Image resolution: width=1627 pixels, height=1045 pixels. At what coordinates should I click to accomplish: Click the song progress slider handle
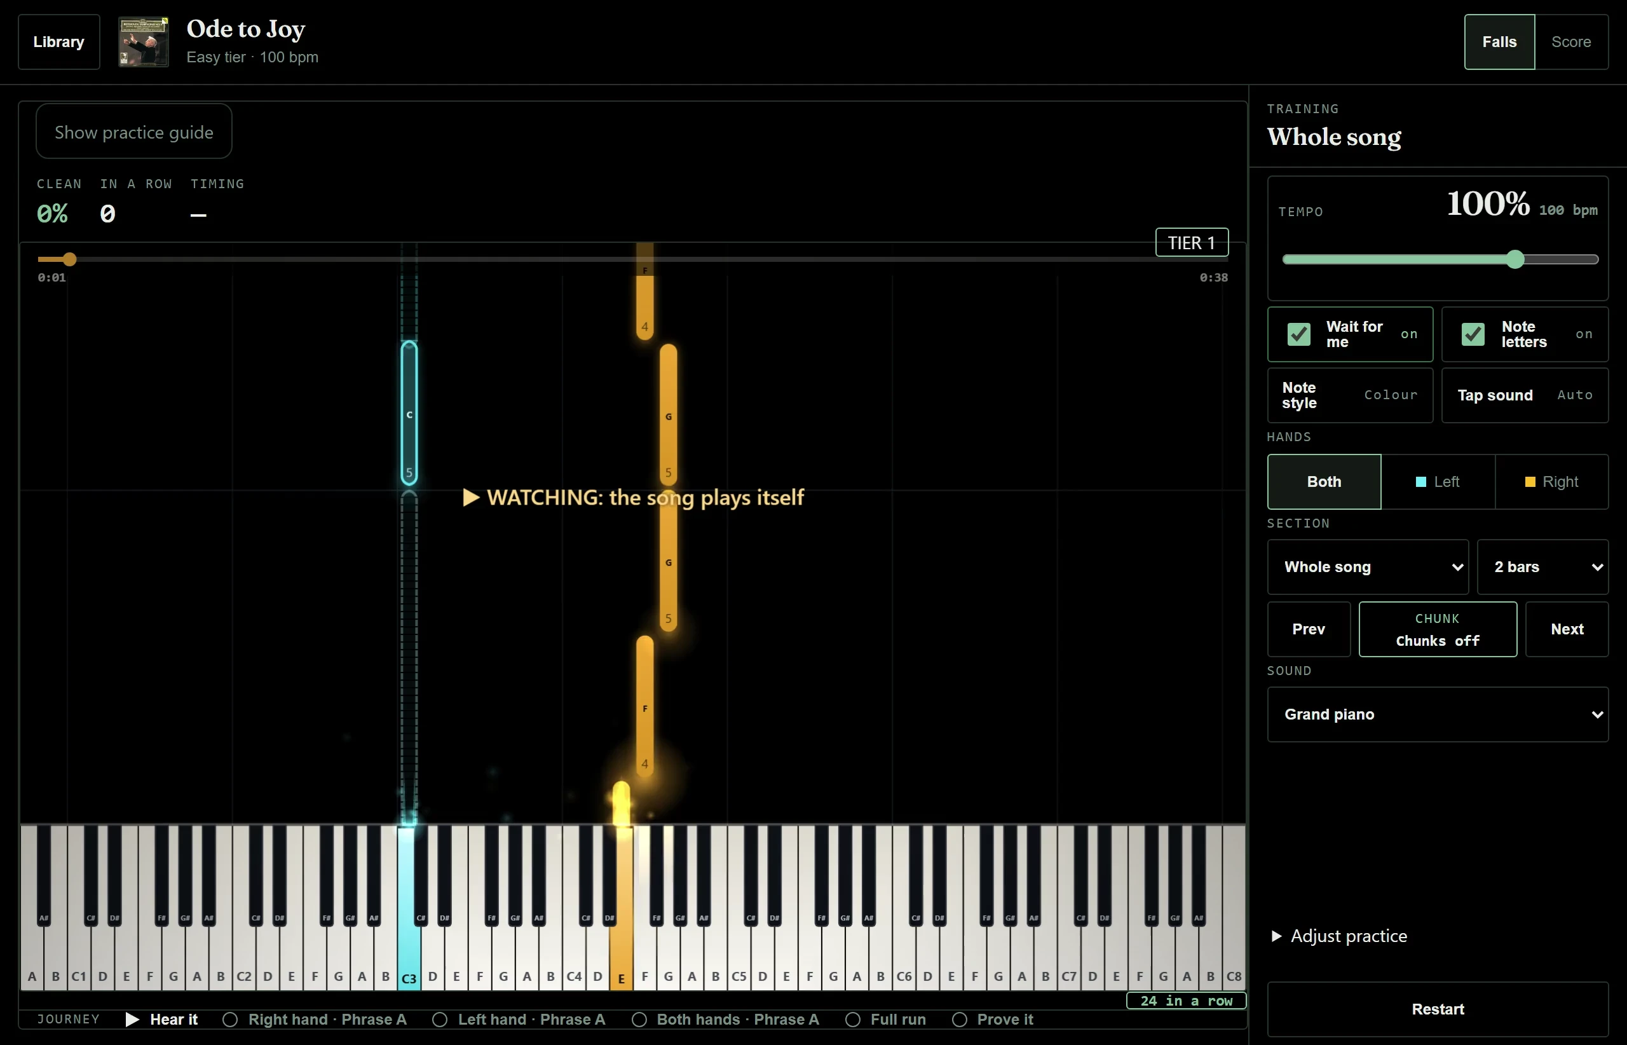click(x=69, y=259)
